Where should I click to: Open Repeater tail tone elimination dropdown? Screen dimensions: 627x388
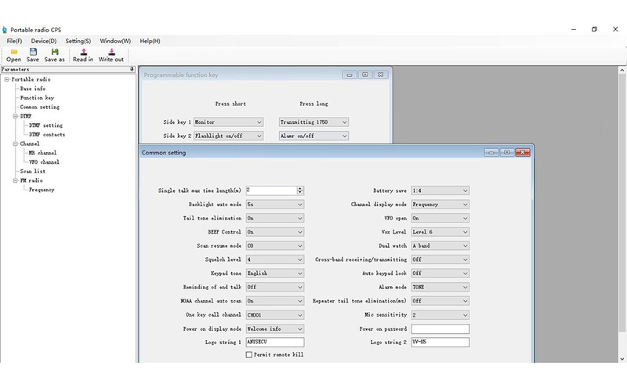(x=440, y=301)
